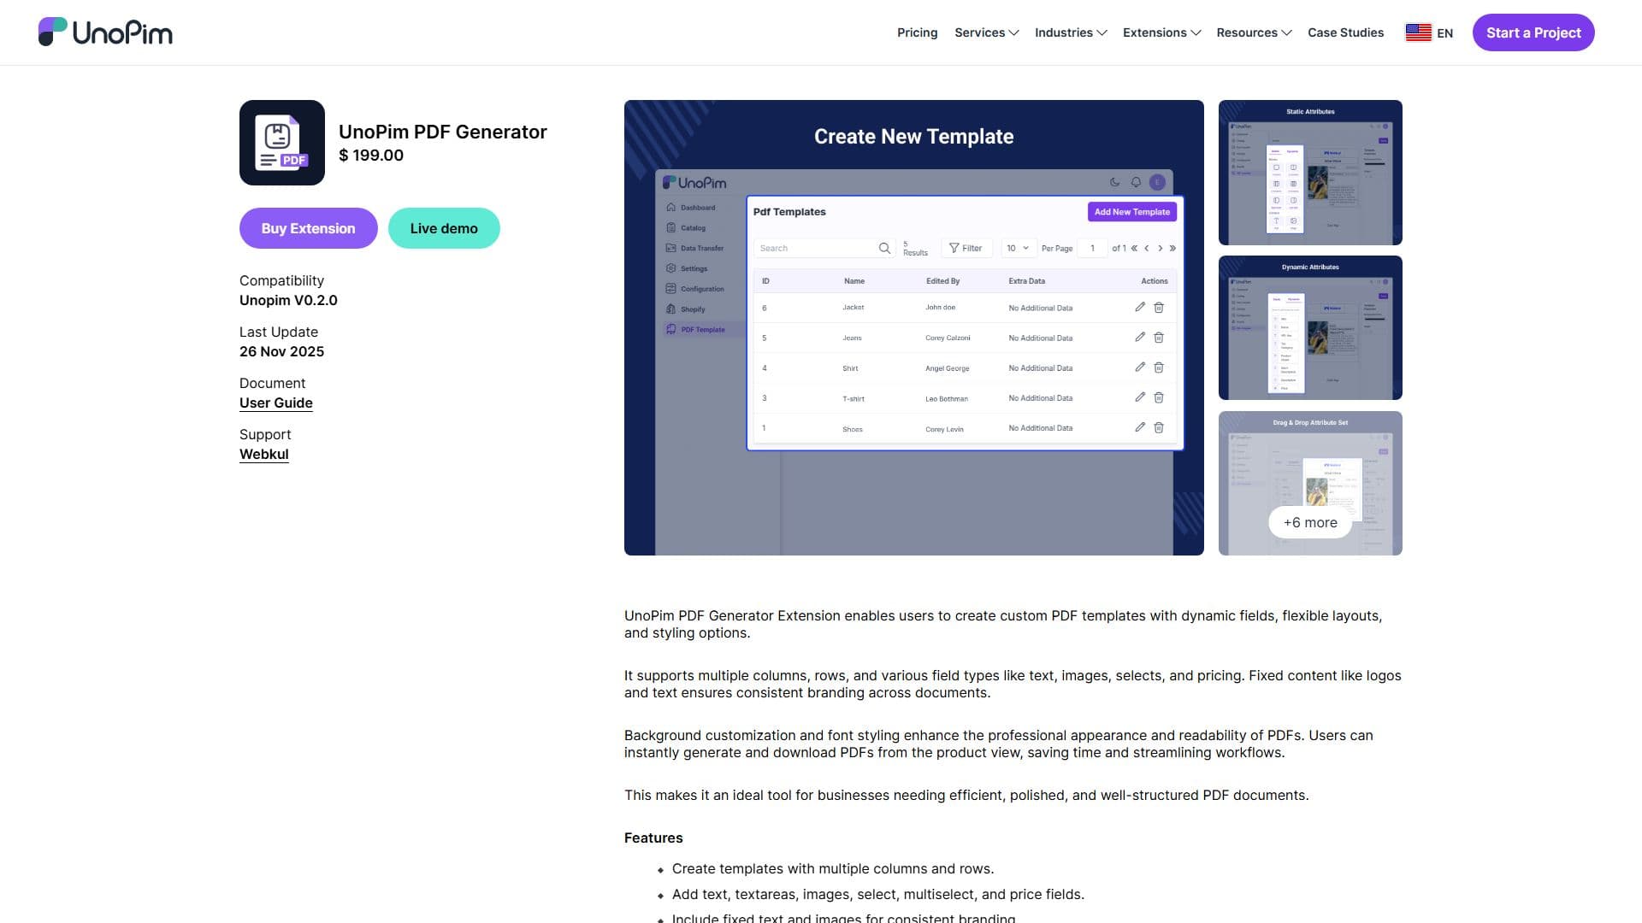Click the page number field in preview
The image size is (1642, 923).
[x=1092, y=248]
